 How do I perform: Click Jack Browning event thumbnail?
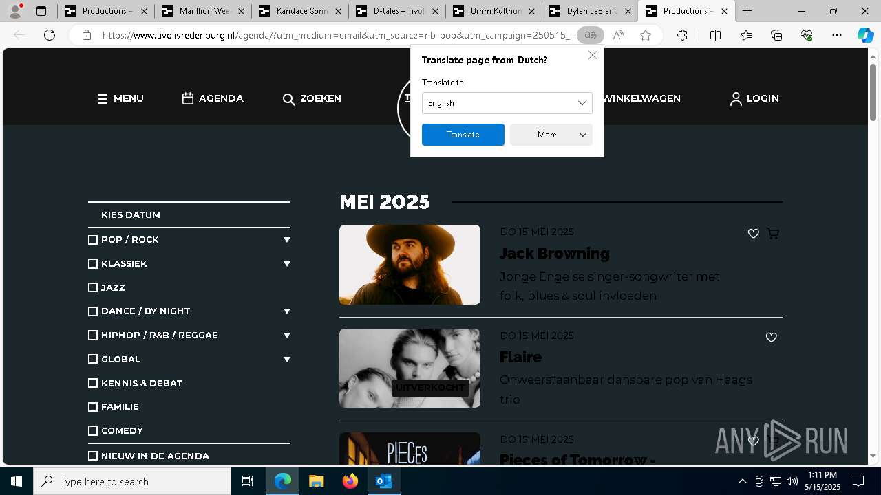tap(410, 265)
